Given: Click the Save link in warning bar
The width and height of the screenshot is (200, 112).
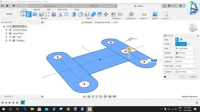Looking at the screenshot, I should pos(115,22).
